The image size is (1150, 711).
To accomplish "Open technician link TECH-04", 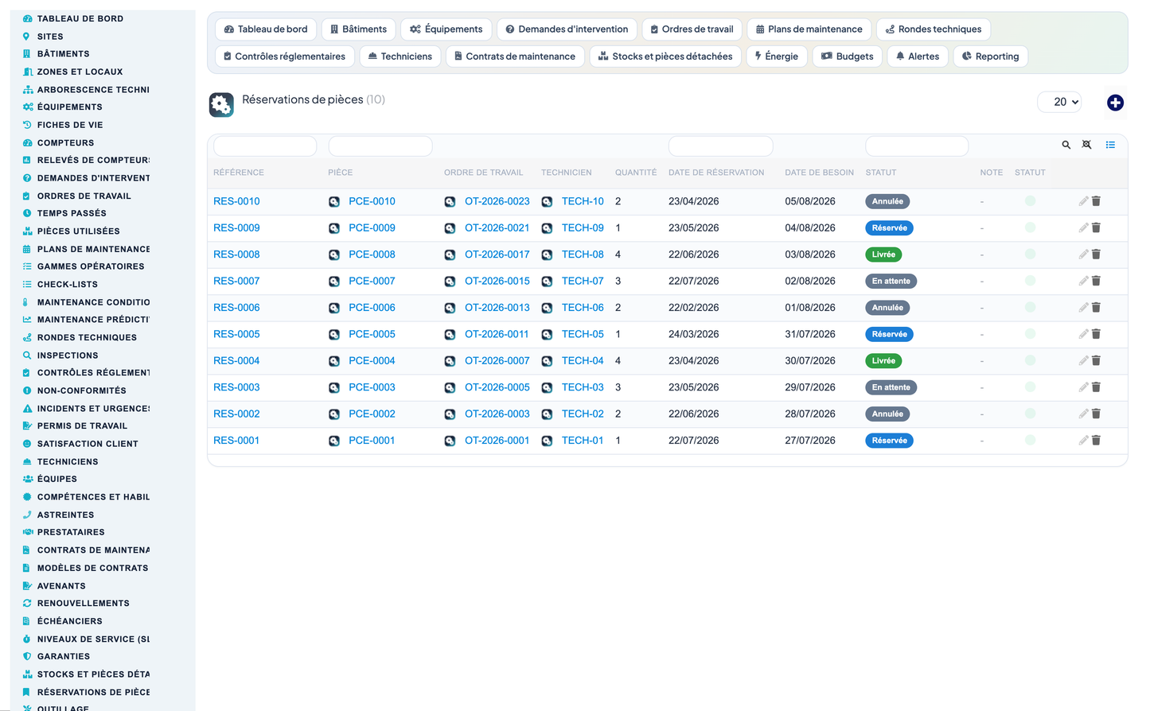I will [583, 361].
